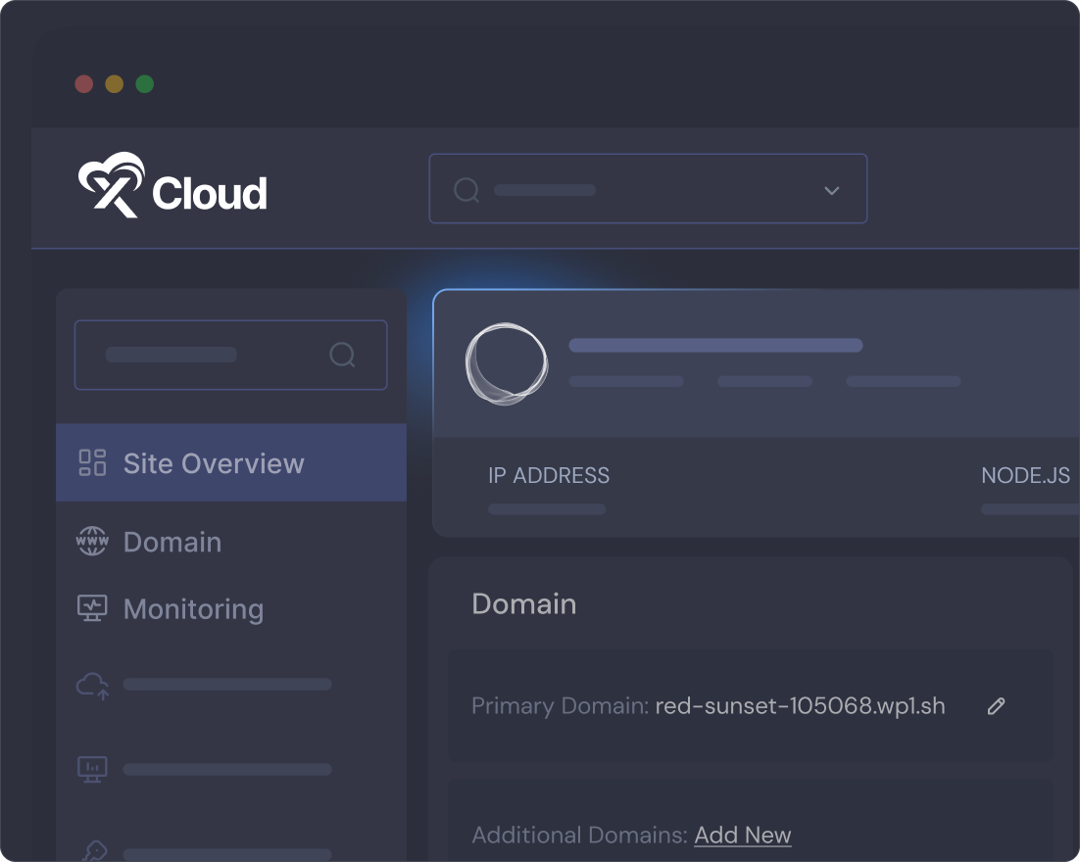The image size is (1080, 862).
Task: Click the xCloud logo
Action: (172, 185)
